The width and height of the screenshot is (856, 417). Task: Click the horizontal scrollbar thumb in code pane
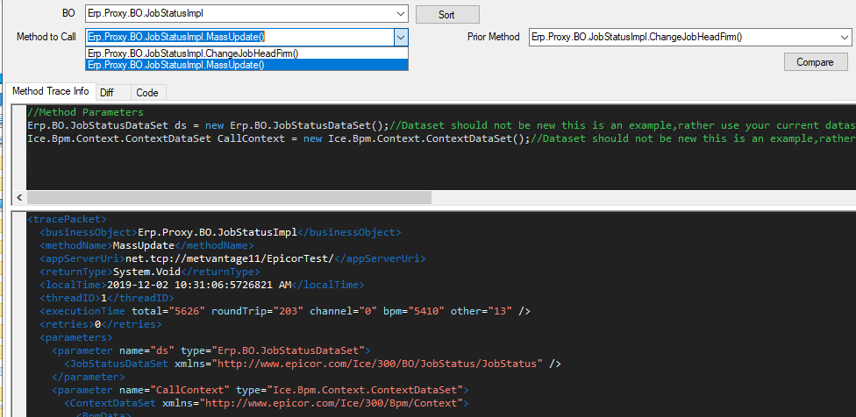[229, 197]
